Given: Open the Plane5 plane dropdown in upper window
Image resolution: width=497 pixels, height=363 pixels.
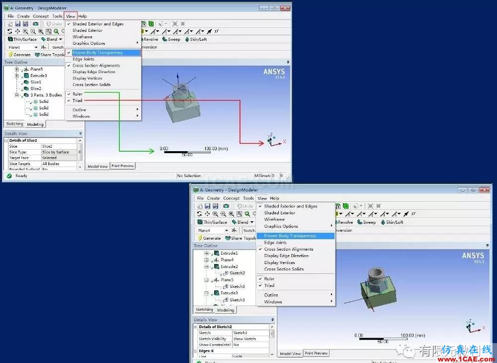Looking at the screenshot, I should 35,47.
